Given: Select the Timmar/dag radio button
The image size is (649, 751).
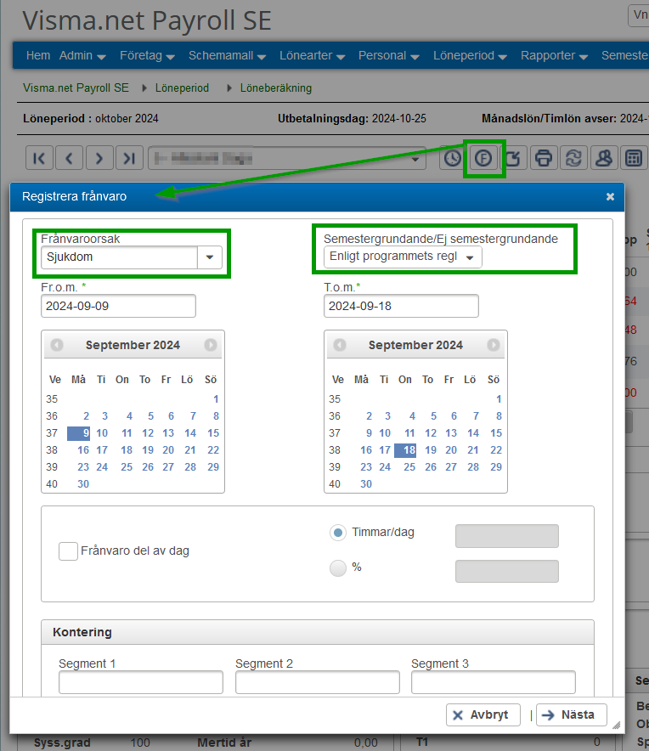Looking at the screenshot, I should click(x=338, y=533).
